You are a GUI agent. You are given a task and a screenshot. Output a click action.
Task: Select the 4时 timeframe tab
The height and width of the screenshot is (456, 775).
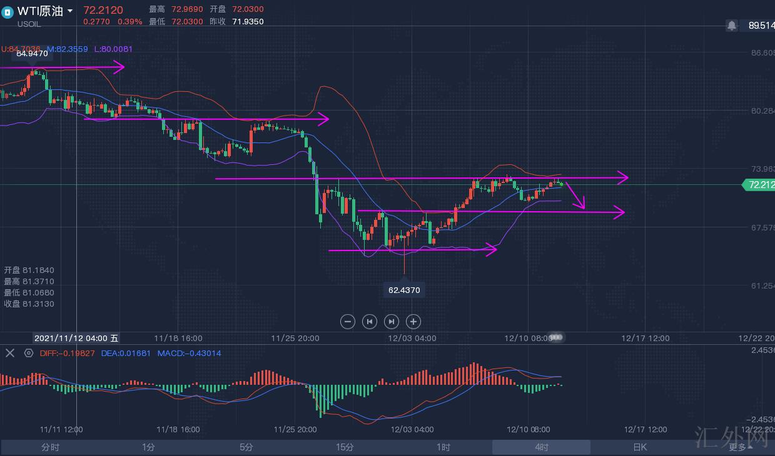(x=541, y=447)
